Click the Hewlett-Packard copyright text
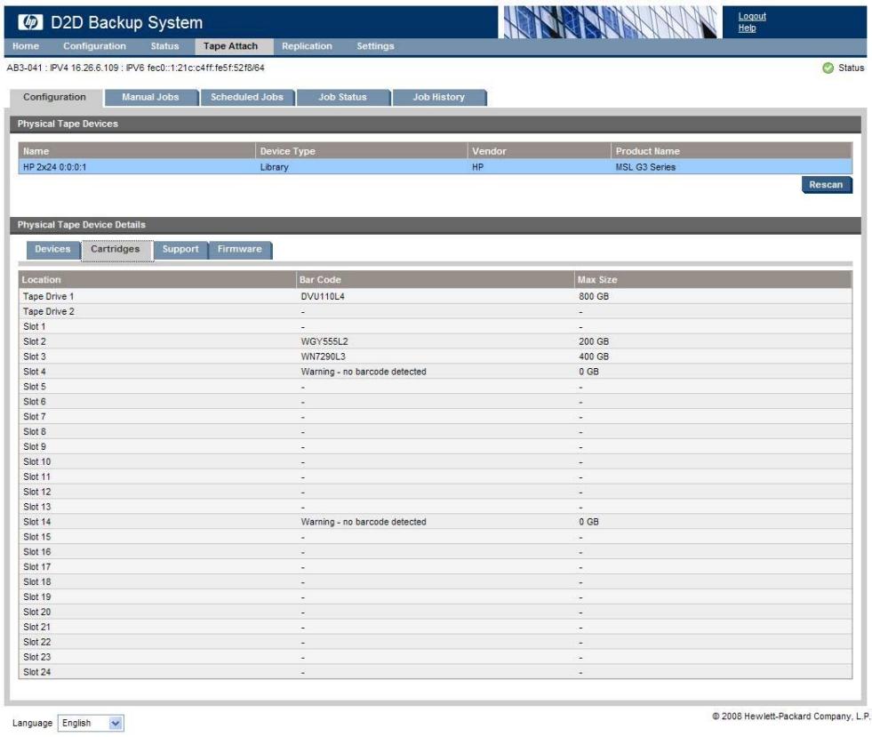The height and width of the screenshot is (737, 872). 791,717
